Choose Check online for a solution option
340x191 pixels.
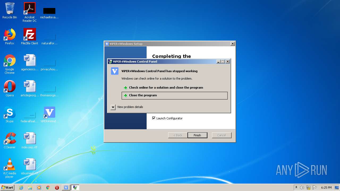point(175,88)
